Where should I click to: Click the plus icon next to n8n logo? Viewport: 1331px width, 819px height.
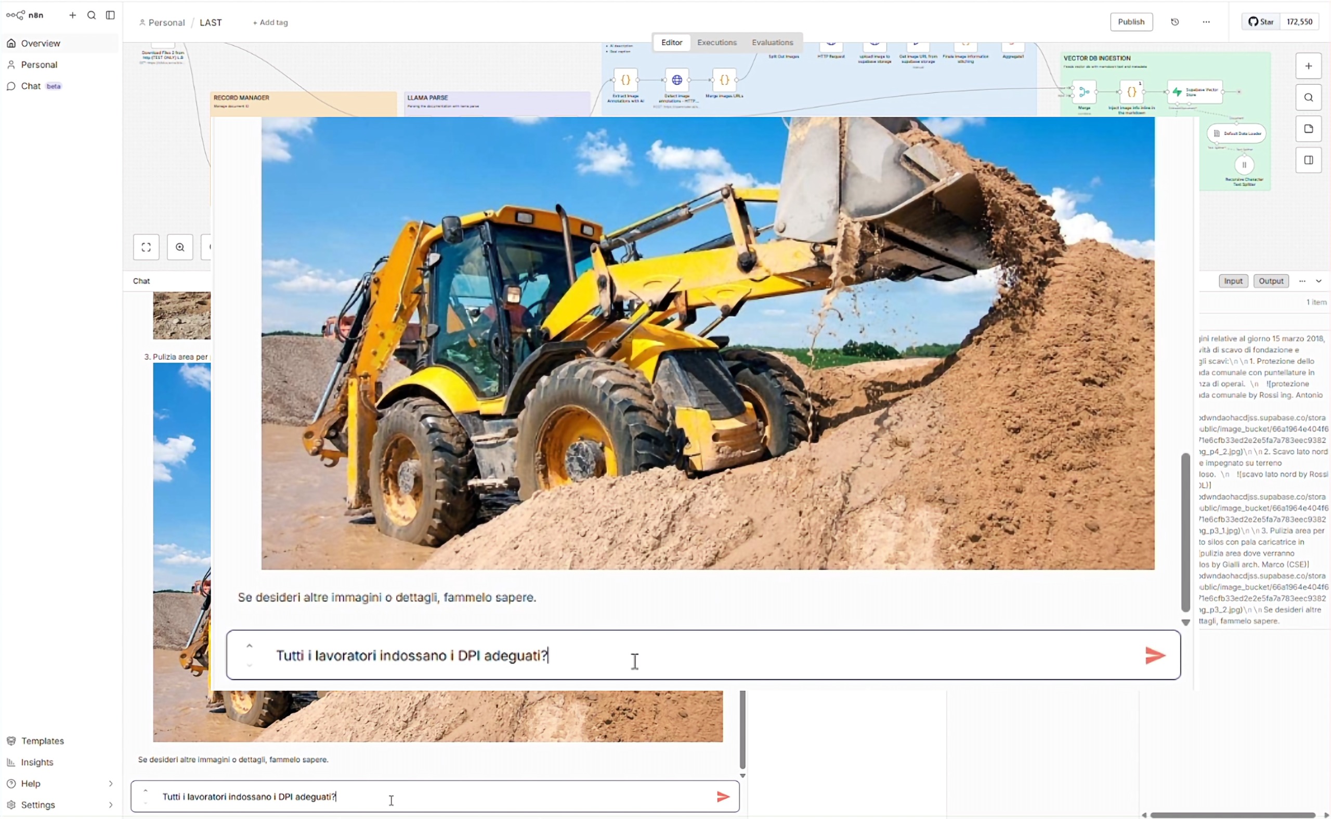point(73,15)
